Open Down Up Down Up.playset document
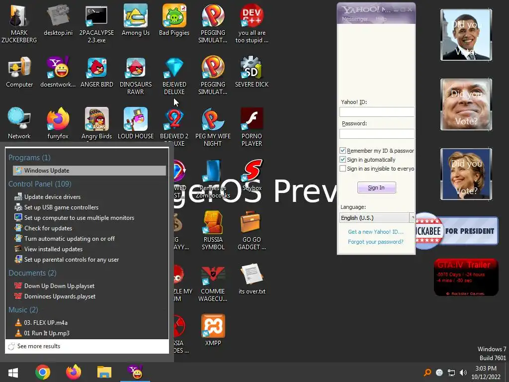Screen dimensions: 509x382 click(59, 286)
